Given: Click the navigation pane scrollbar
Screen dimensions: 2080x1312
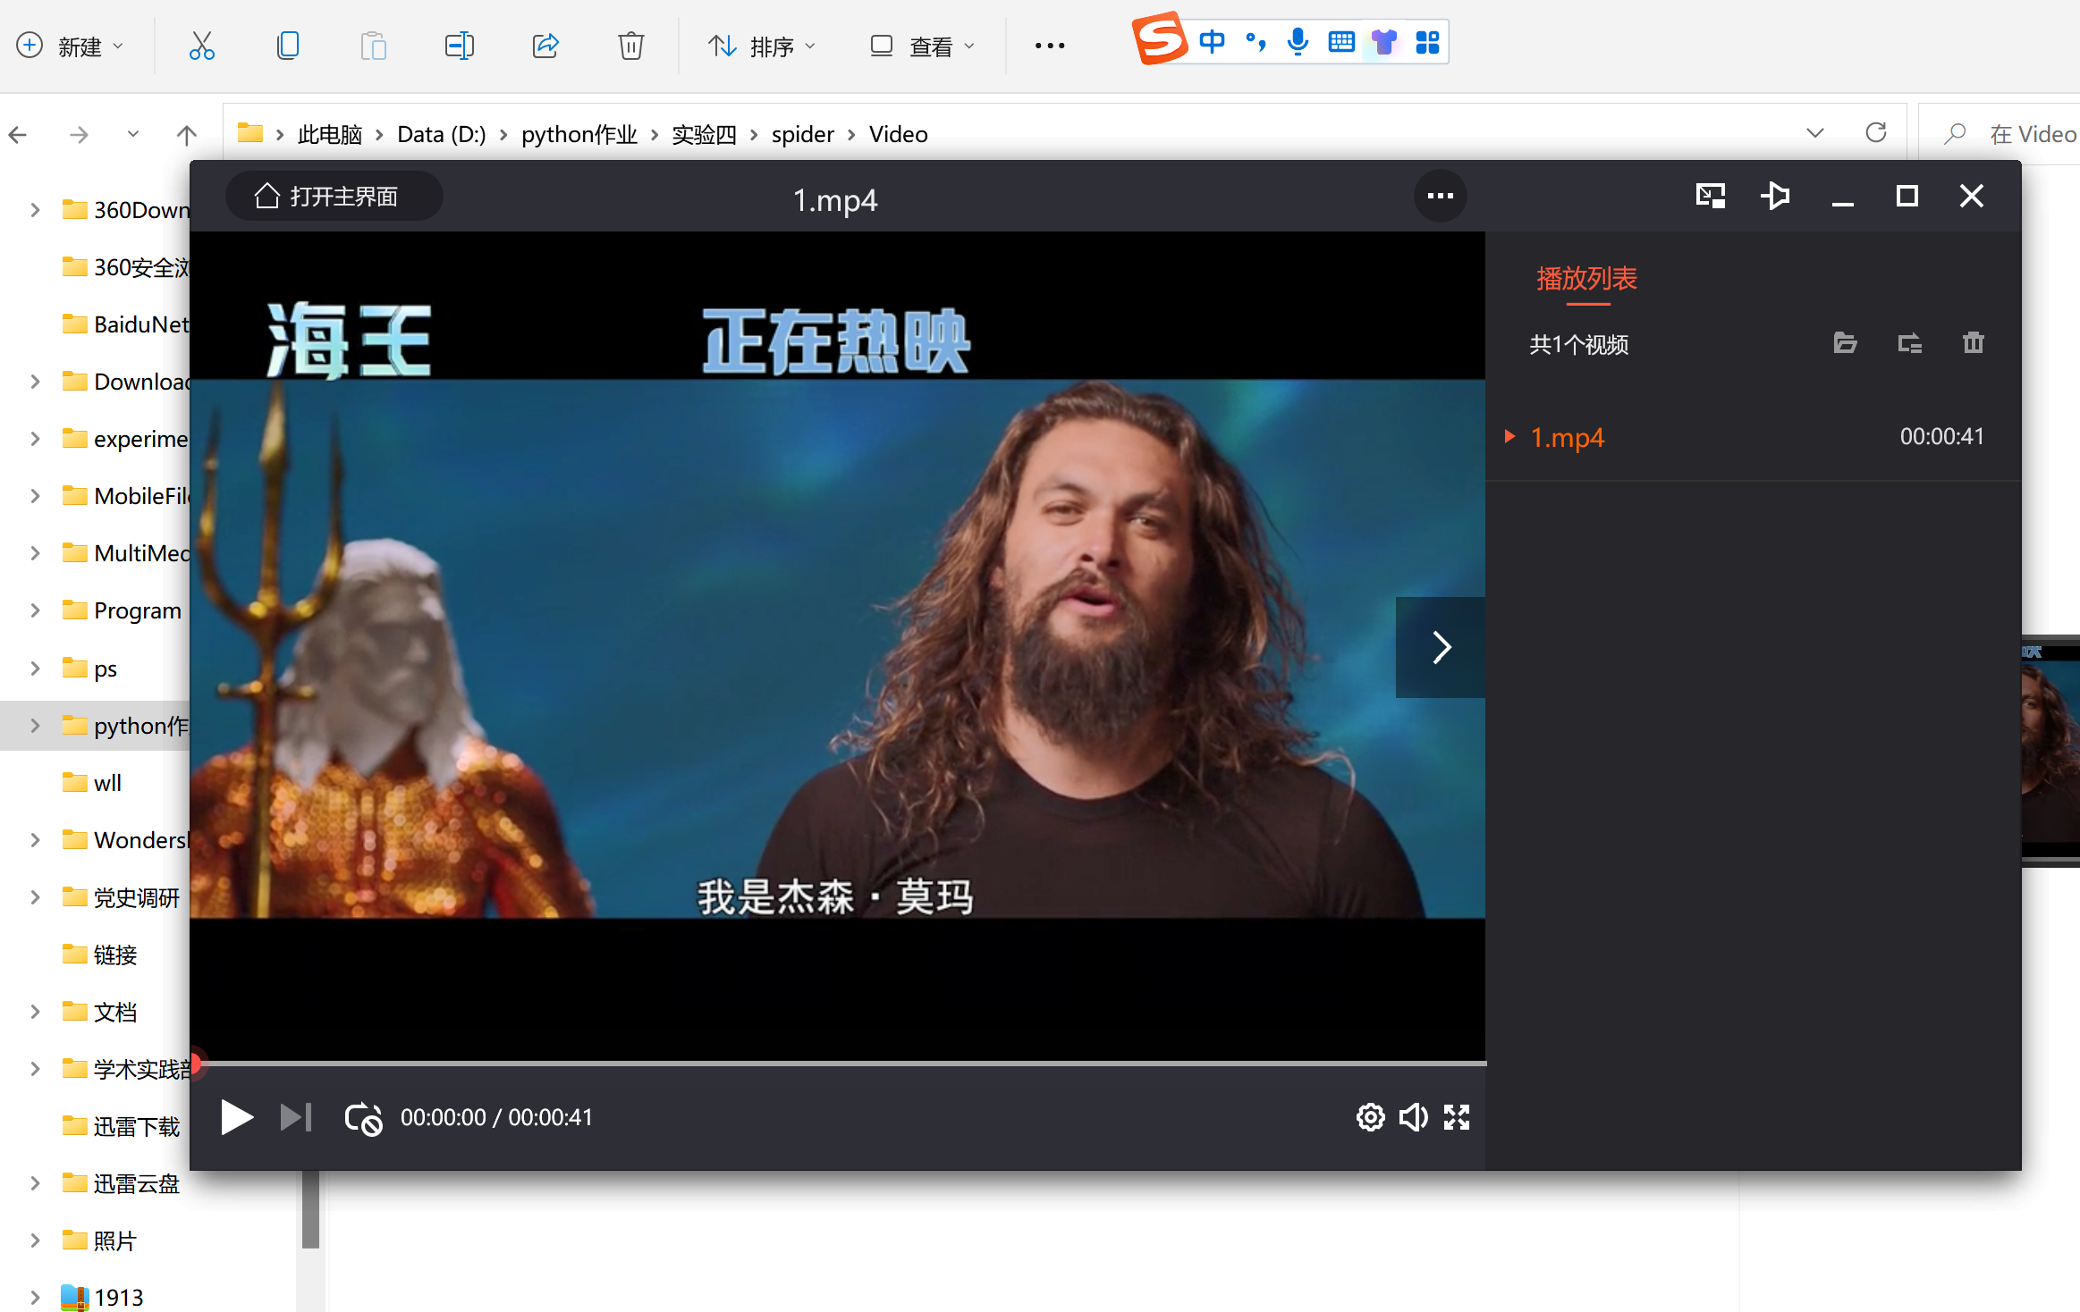Looking at the screenshot, I should click(310, 1208).
